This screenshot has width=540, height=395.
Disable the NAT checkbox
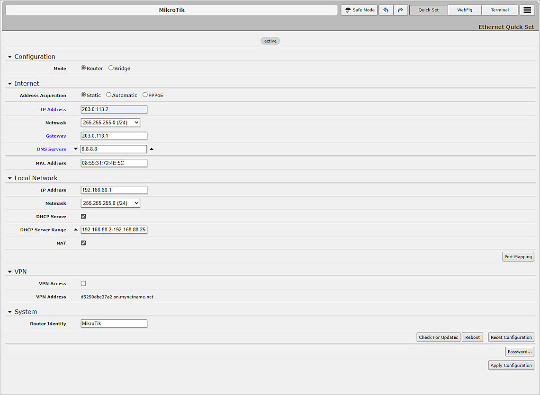(83, 243)
